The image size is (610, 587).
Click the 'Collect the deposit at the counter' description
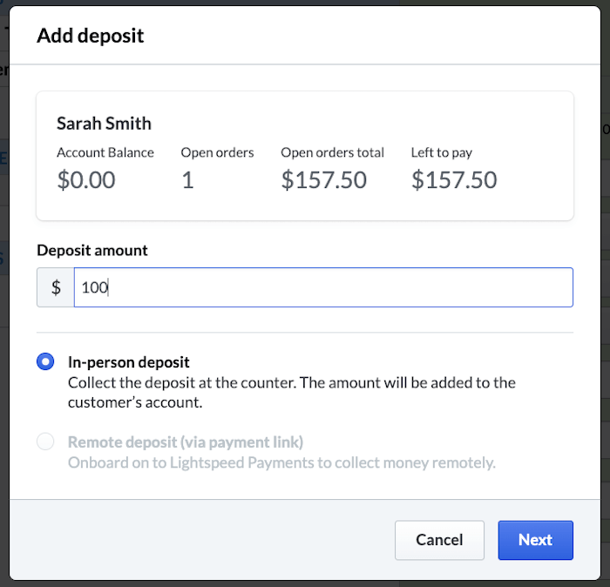pos(292,392)
